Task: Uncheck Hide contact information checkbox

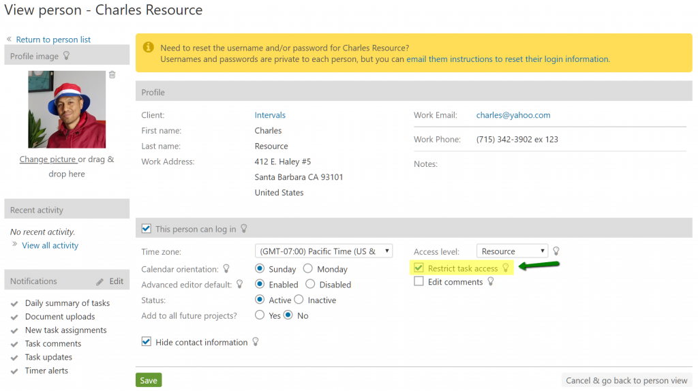Action: pos(147,342)
